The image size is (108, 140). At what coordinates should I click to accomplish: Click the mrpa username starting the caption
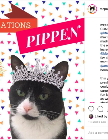coord(104,25)
